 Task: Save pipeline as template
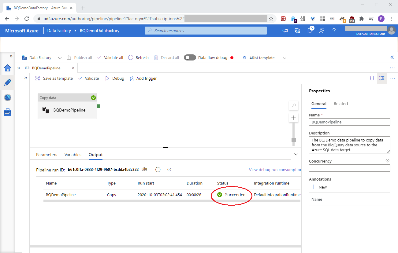(x=54, y=78)
